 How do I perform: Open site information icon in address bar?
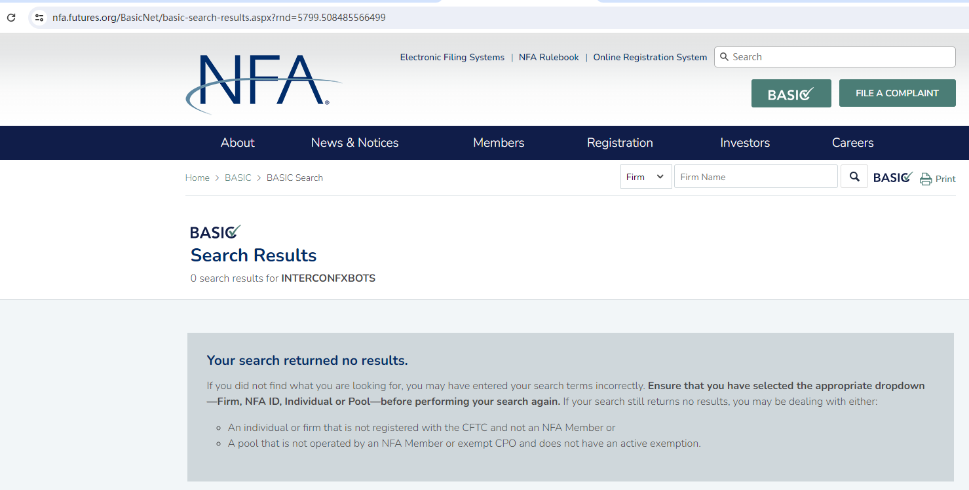(x=39, y=18)
